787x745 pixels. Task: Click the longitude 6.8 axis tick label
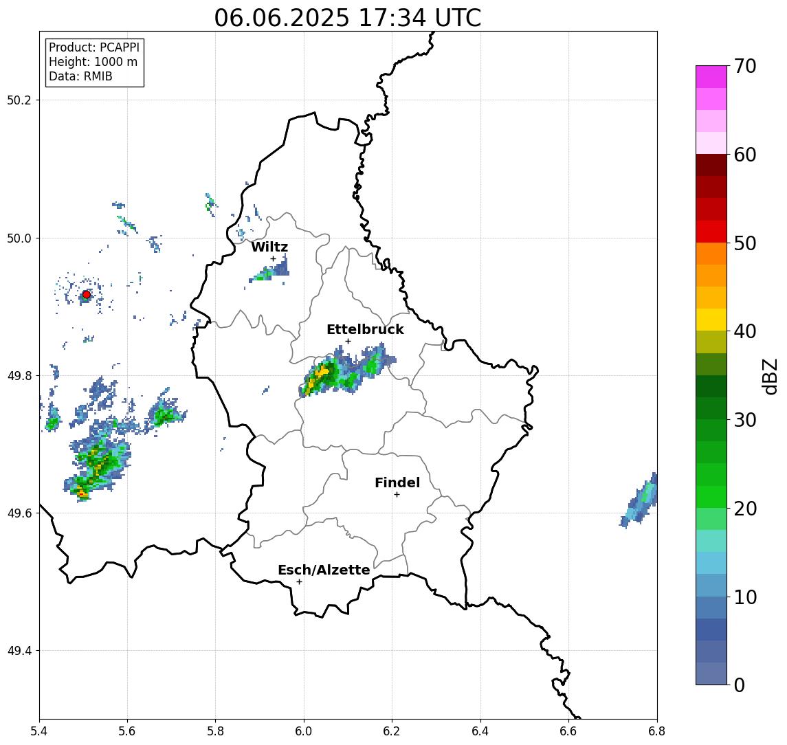656,731
